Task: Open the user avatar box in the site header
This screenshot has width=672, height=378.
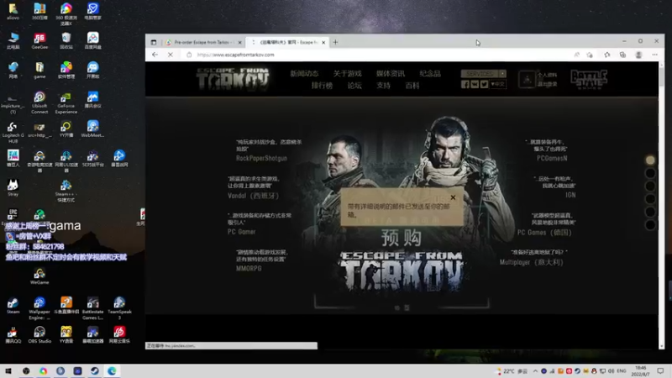Action: pos(527,79)
